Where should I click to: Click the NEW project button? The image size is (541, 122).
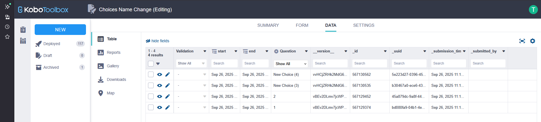60,30
